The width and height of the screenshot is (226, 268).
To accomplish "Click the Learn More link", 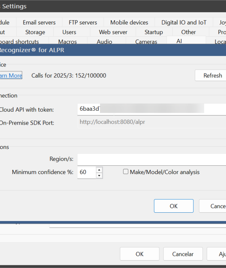I will (11, 76).
